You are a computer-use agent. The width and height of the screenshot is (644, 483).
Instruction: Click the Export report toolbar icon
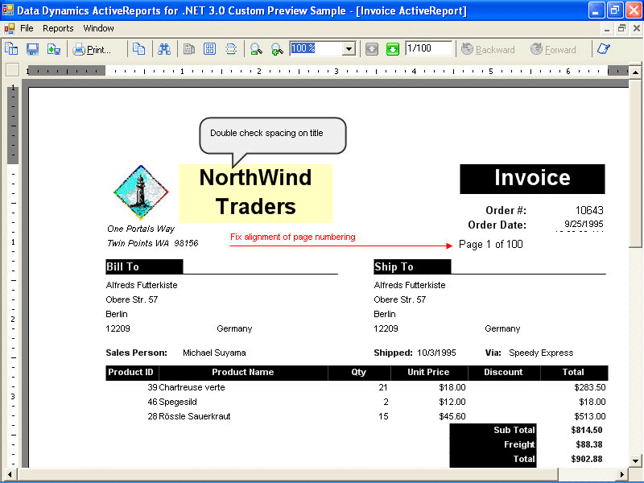click(52, 49)
